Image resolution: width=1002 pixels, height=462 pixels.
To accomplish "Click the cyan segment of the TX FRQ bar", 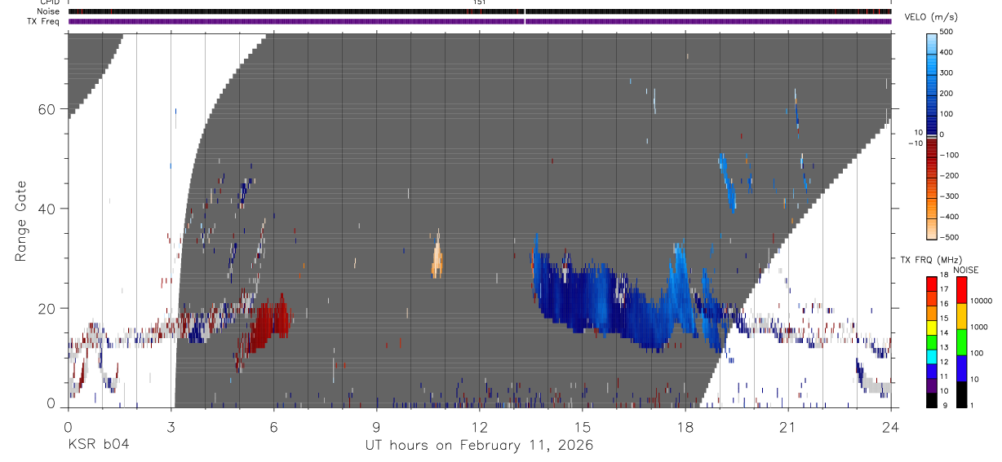I will [933, 359].
